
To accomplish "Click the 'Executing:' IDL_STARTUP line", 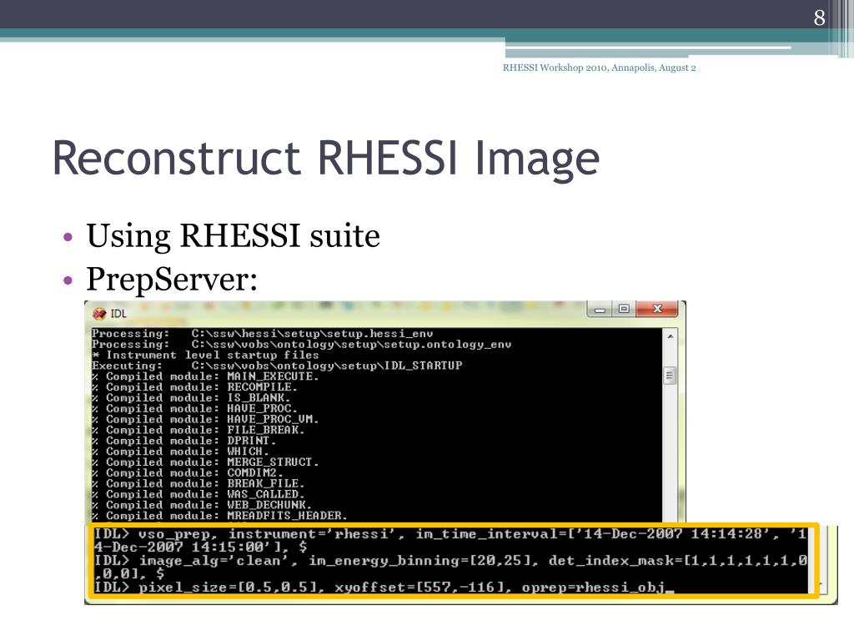I will pyautogui.click(x=277, y=366).
